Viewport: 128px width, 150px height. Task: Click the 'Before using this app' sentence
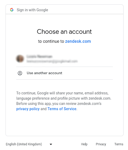click(x=59, y=104)
